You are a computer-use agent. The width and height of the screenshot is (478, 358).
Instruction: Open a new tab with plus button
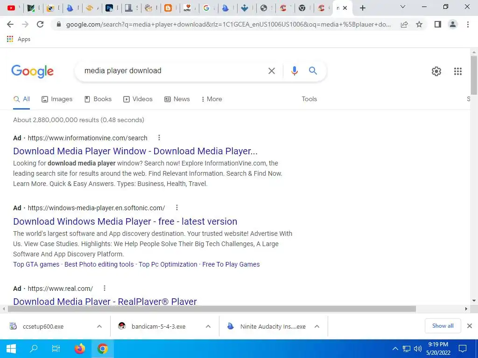362,8
